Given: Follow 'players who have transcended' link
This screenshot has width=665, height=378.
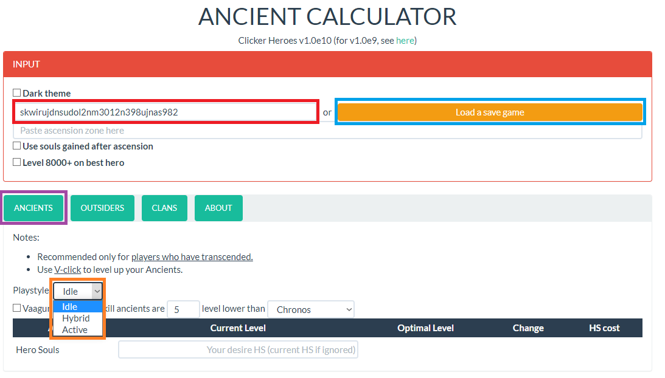Looking at the screenshot, I should 192,256.
